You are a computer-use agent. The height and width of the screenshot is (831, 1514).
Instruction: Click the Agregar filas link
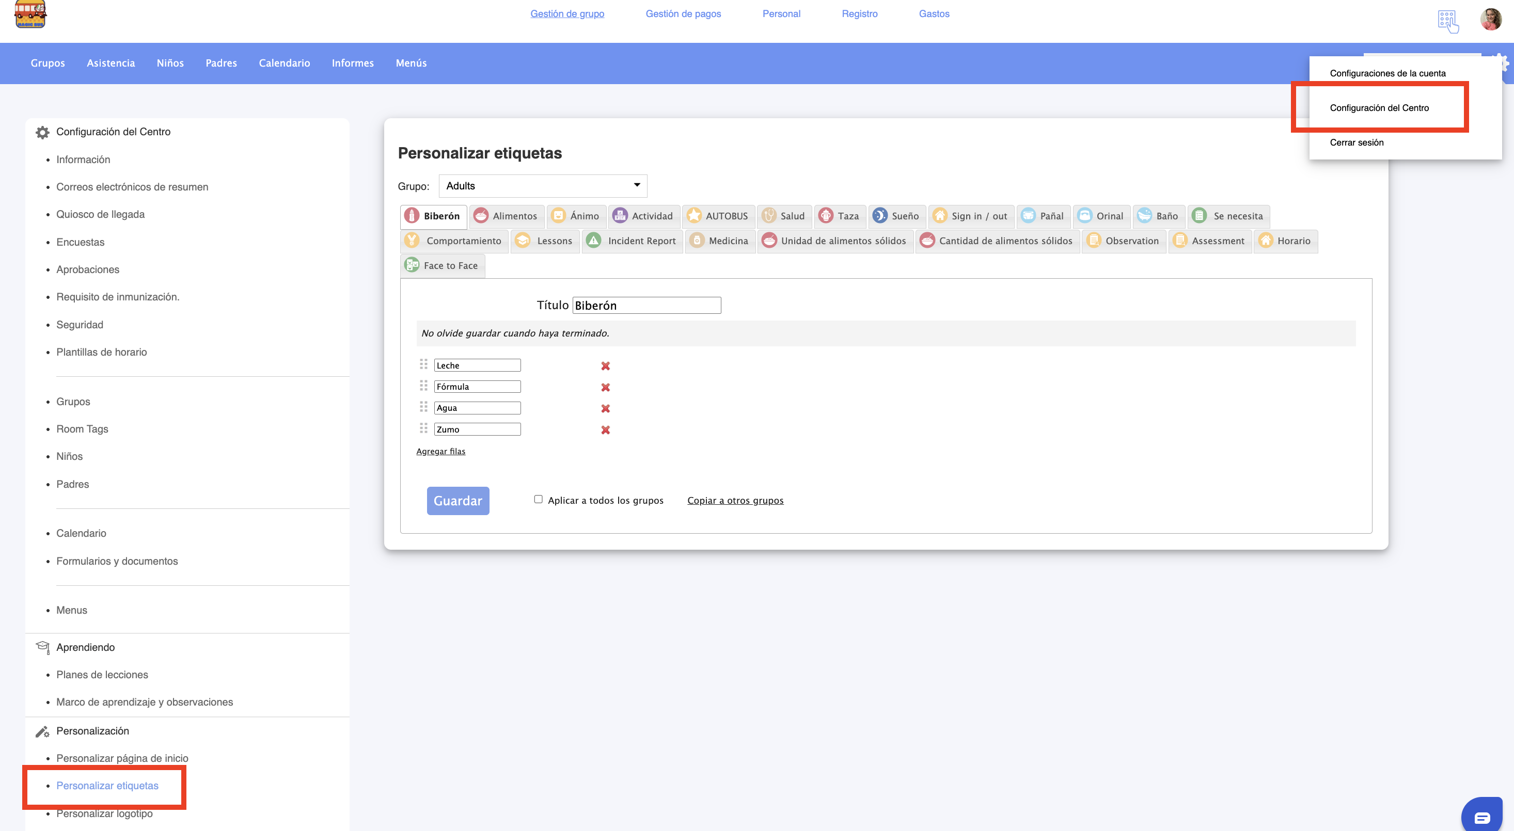[x=440, y=451]
